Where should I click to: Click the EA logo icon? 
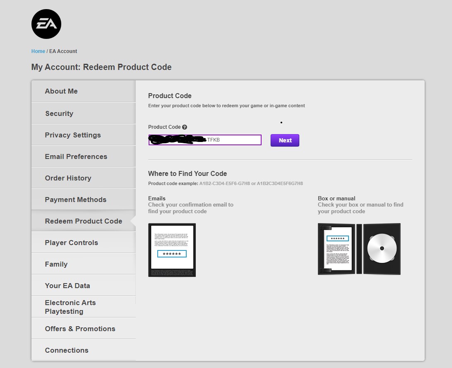coord(46,24)
